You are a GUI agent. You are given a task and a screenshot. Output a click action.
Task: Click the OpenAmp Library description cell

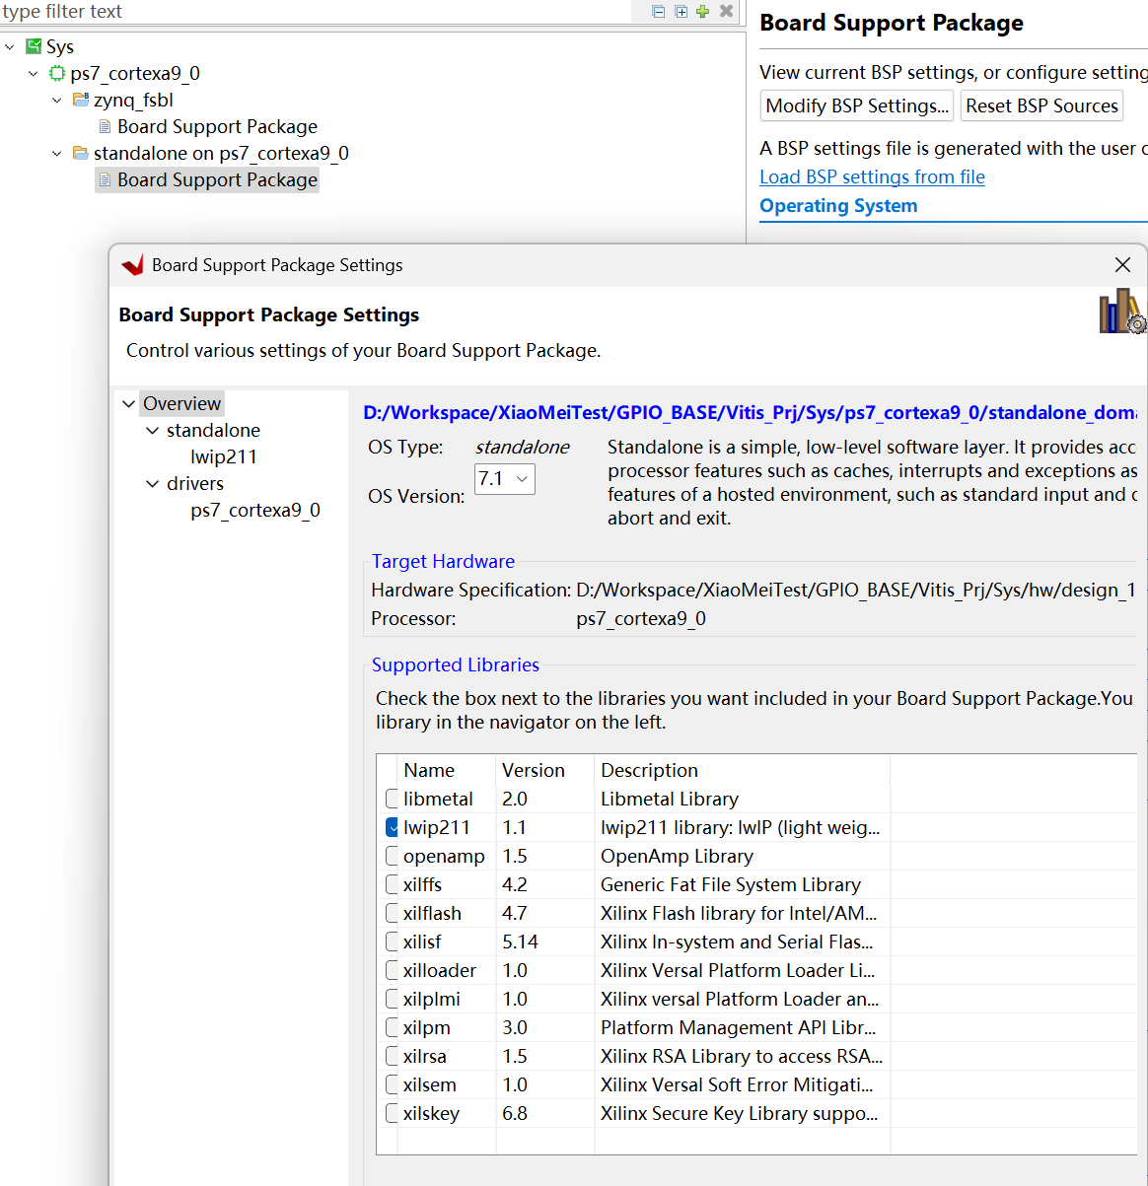tap(677, 856)
